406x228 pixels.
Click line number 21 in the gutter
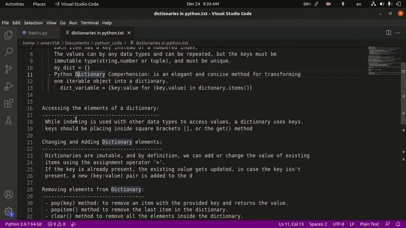coord(30,142)
